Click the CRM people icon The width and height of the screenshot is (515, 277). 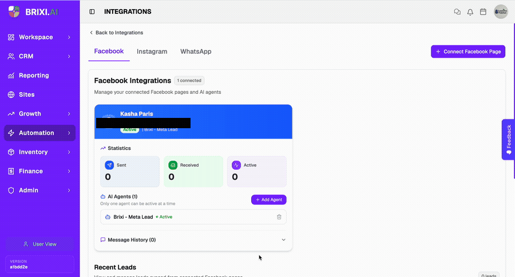(x=11, y=56)
